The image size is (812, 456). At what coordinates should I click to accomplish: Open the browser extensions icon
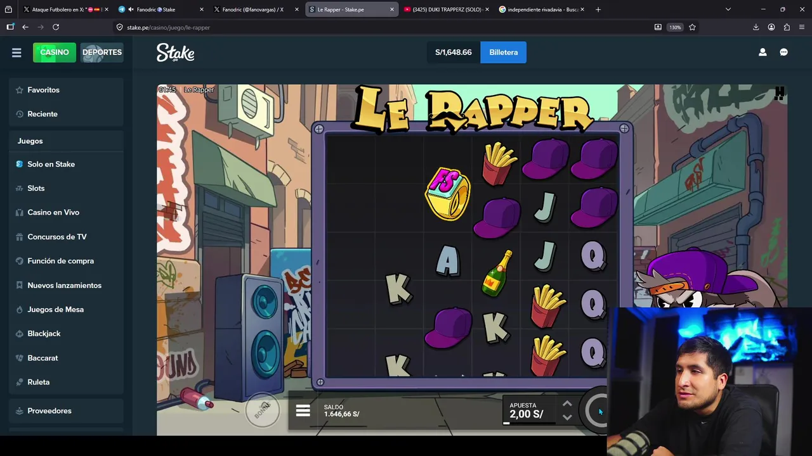click(x=787, y=27)
